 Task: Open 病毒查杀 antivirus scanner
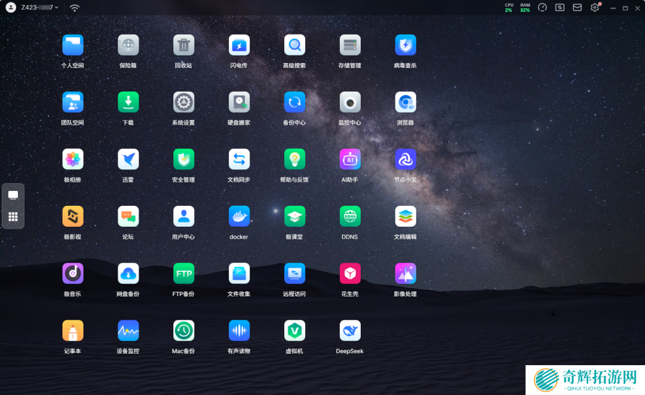click(x=406, y=45)
